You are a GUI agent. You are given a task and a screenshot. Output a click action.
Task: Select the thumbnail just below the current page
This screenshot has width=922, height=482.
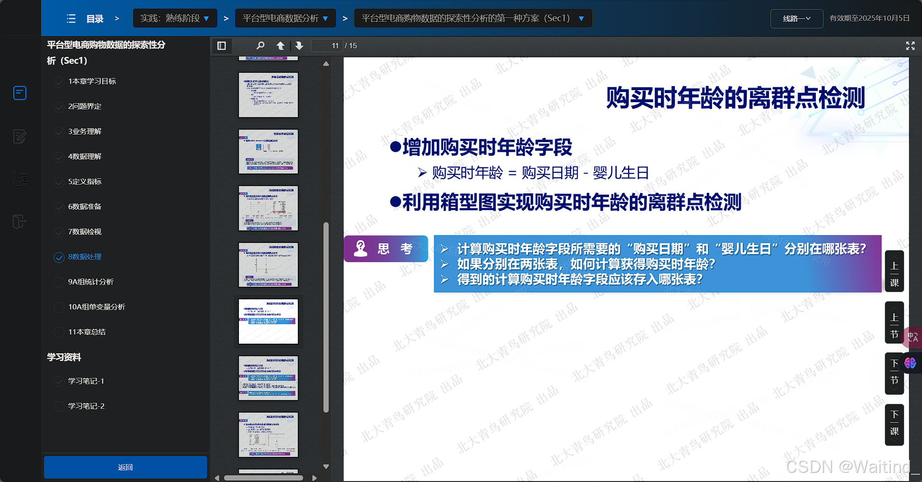pos(268,378)
